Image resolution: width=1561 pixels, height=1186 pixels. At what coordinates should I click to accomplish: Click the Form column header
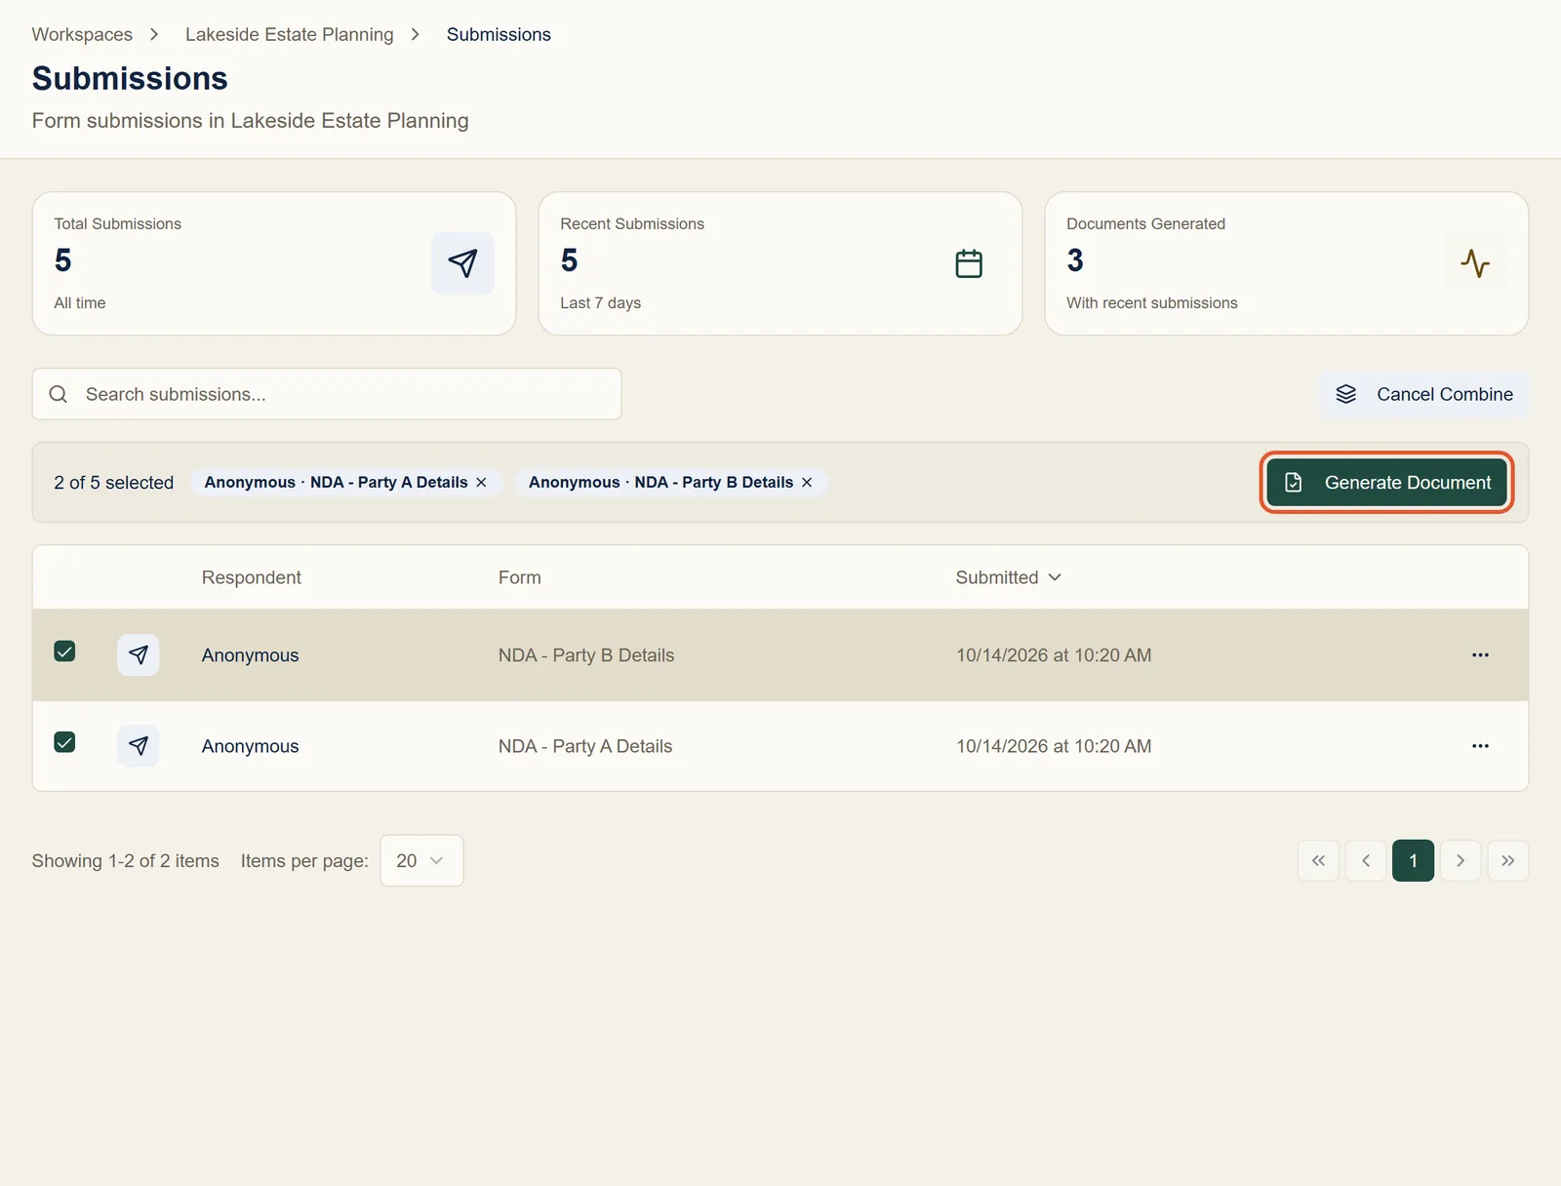point(519,577)
